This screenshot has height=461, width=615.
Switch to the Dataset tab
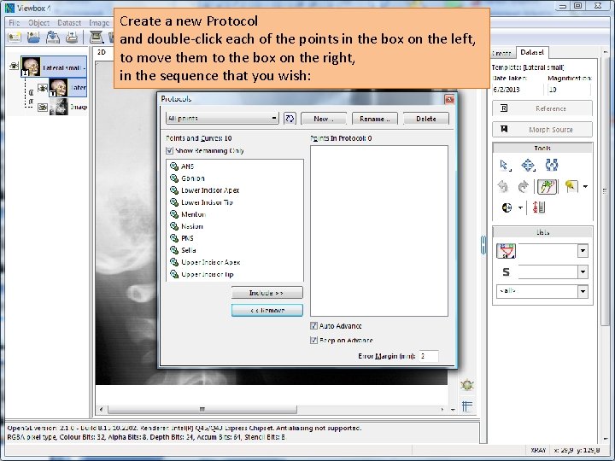tap(532, 52)
